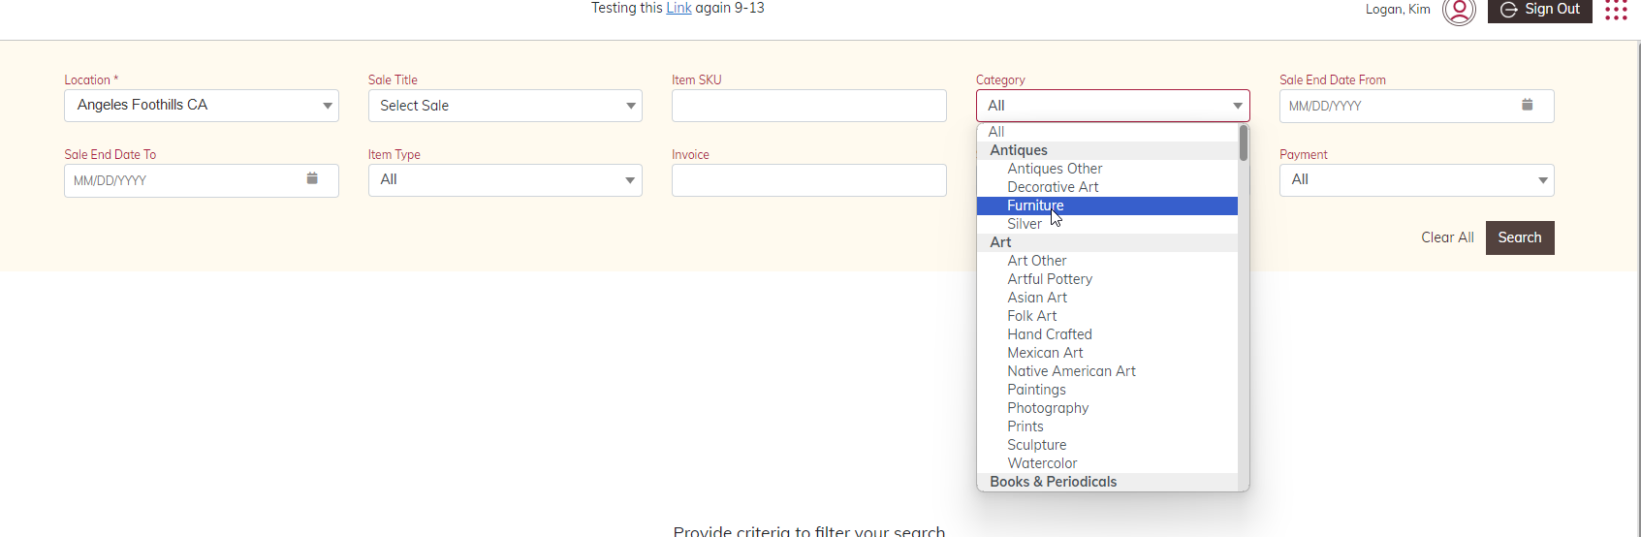
Task: Collapse the Category dropdown arrow
Action: coord(1238,106)
